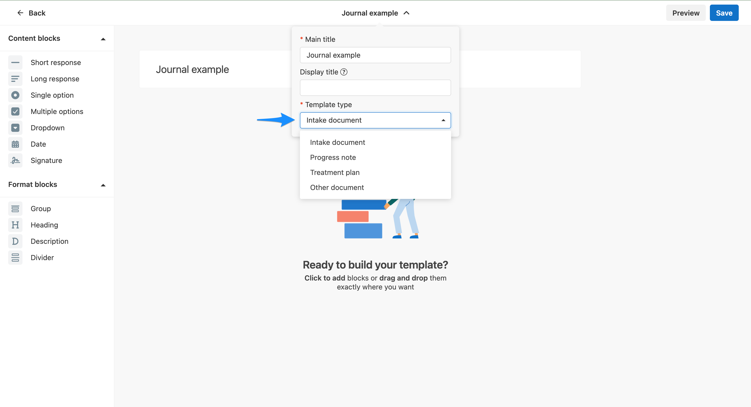
Task: Select Intake document from the list
Action: click(375, 142)
